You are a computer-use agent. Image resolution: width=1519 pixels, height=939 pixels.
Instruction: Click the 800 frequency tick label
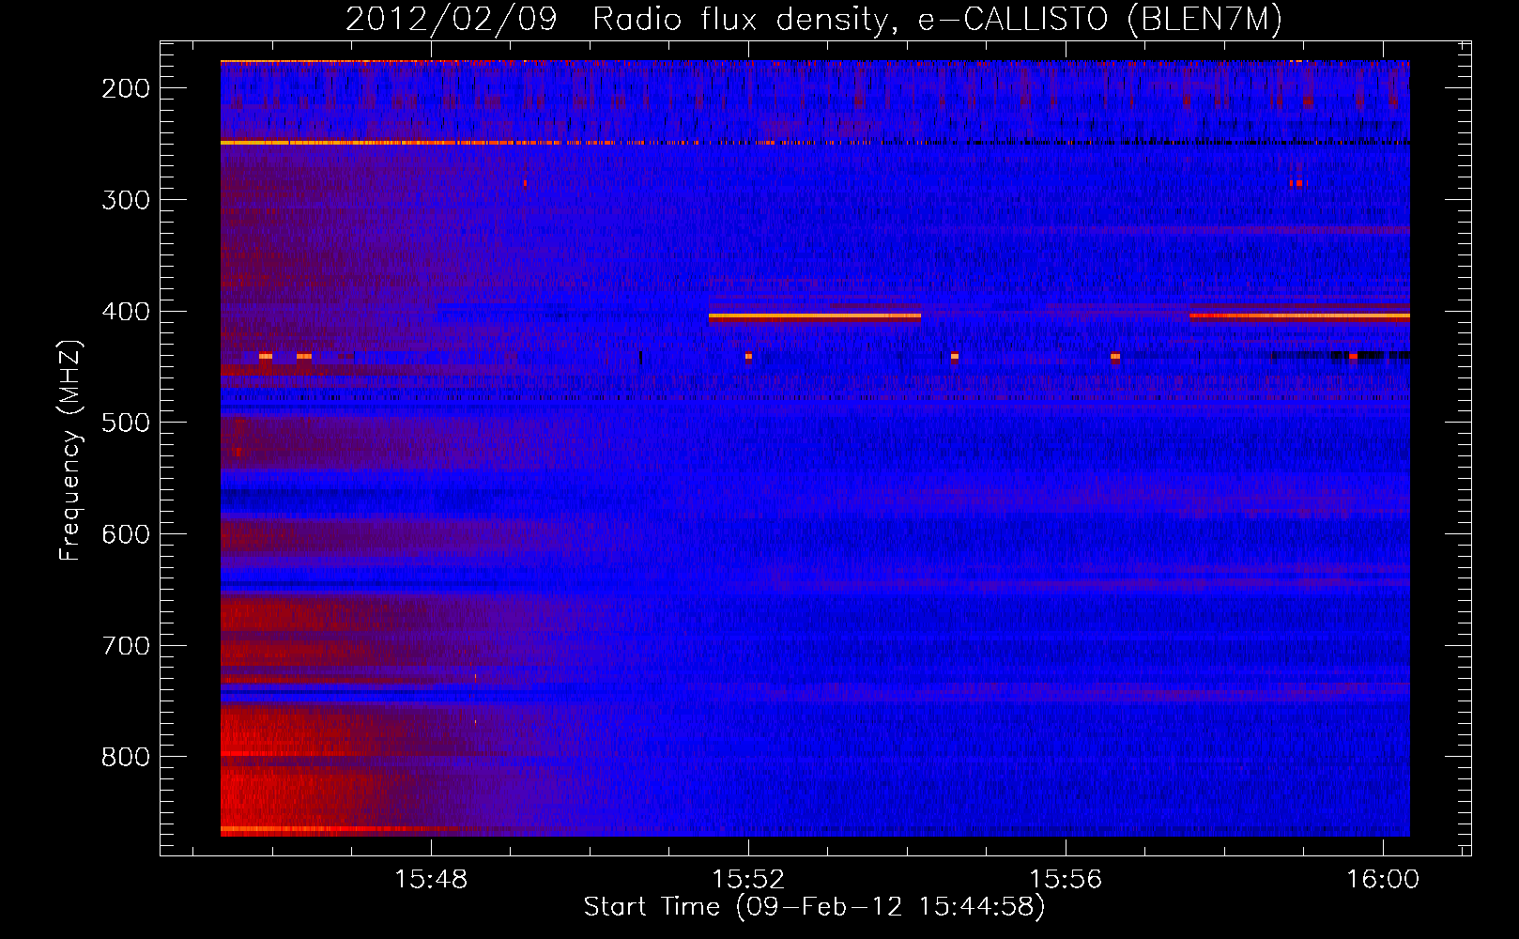point(126,757)
